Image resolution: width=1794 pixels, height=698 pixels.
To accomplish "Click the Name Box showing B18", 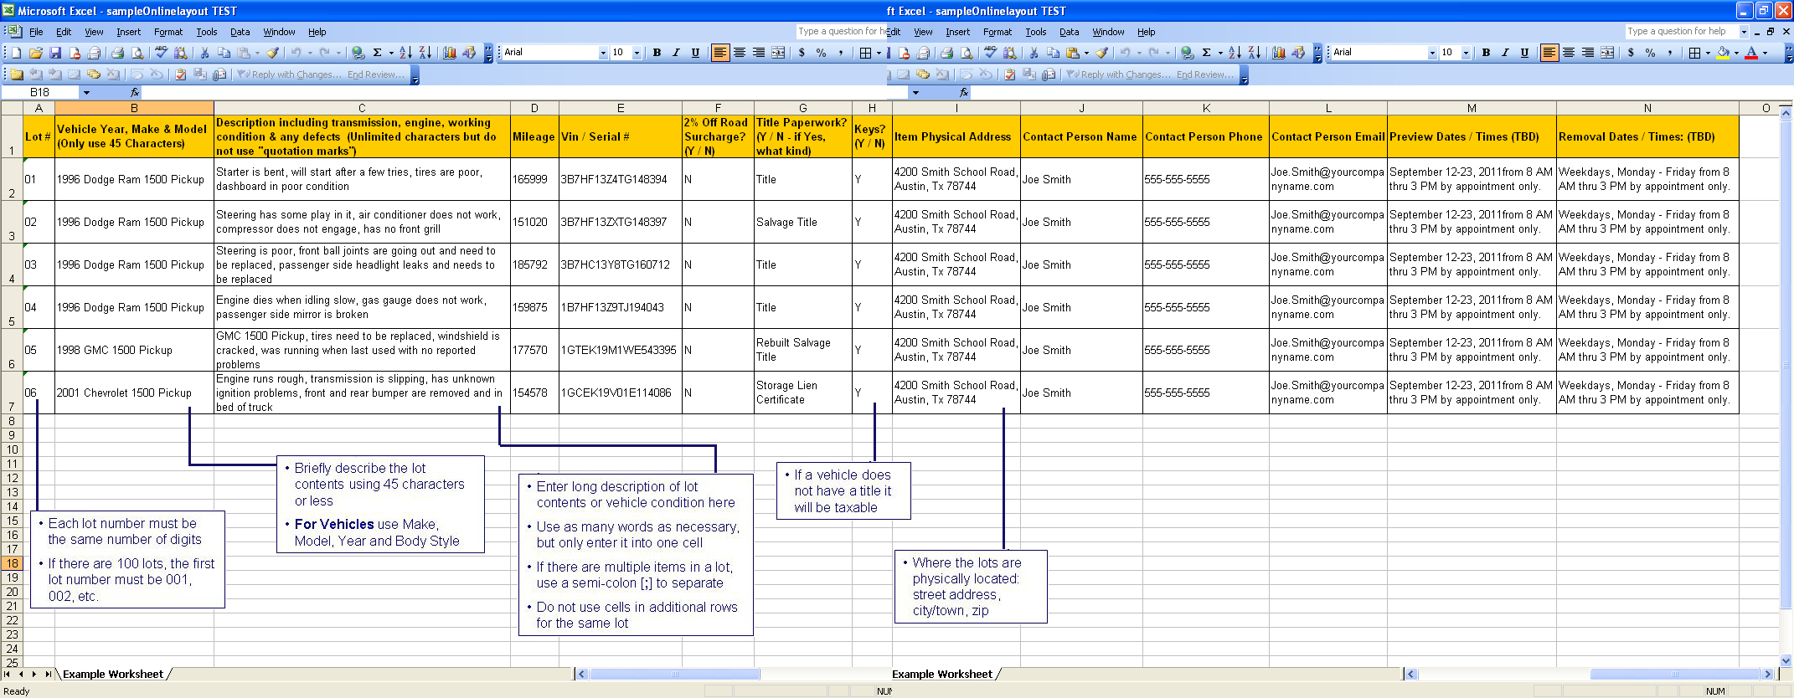I will pyautogui.click(x=40, y=92).
